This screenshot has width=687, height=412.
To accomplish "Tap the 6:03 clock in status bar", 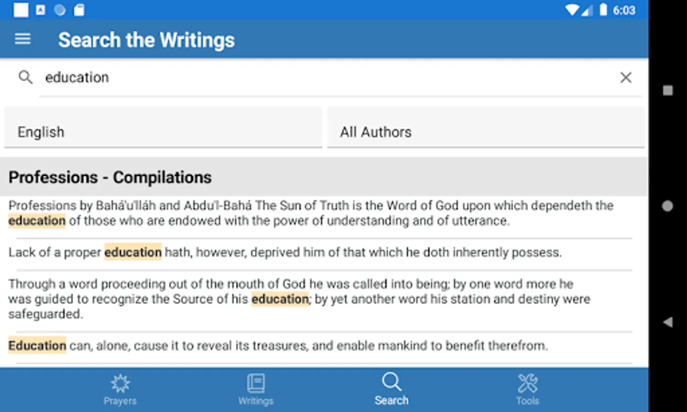I will click(x=624, y=10).
